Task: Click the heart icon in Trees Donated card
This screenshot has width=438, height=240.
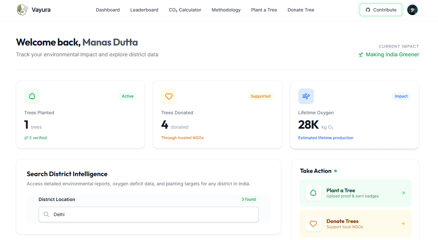Action: (169, 96)
